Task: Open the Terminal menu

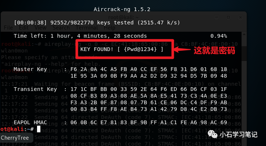Action: [x=87, y=28]
